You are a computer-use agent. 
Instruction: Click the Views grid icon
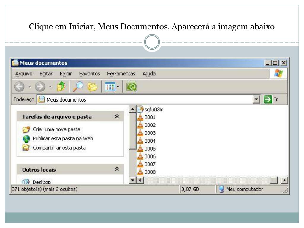pos(110,87)
